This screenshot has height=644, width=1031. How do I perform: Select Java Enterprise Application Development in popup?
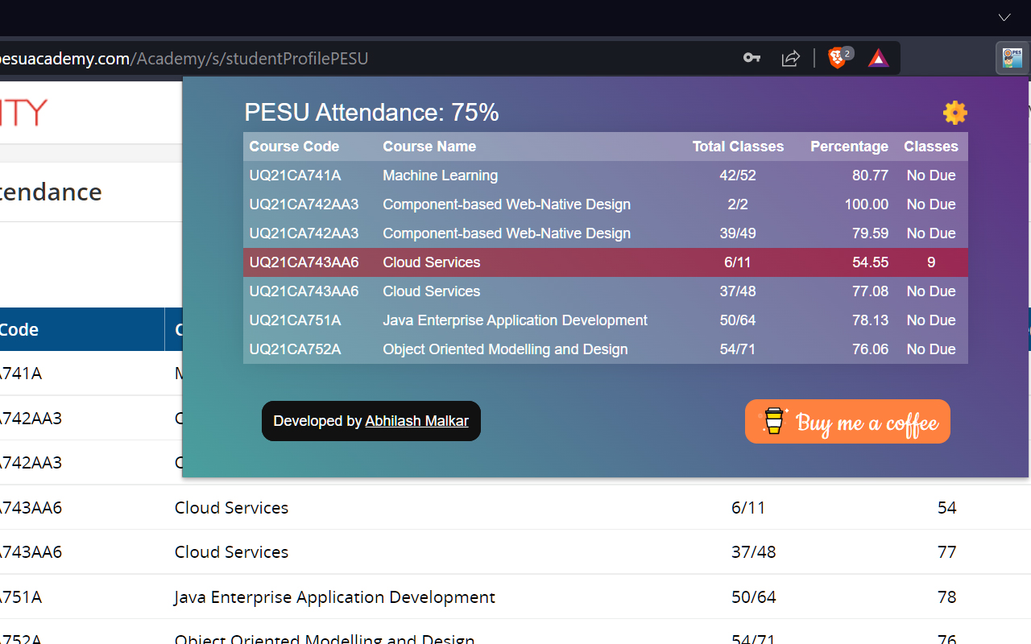tap(515, 320)
